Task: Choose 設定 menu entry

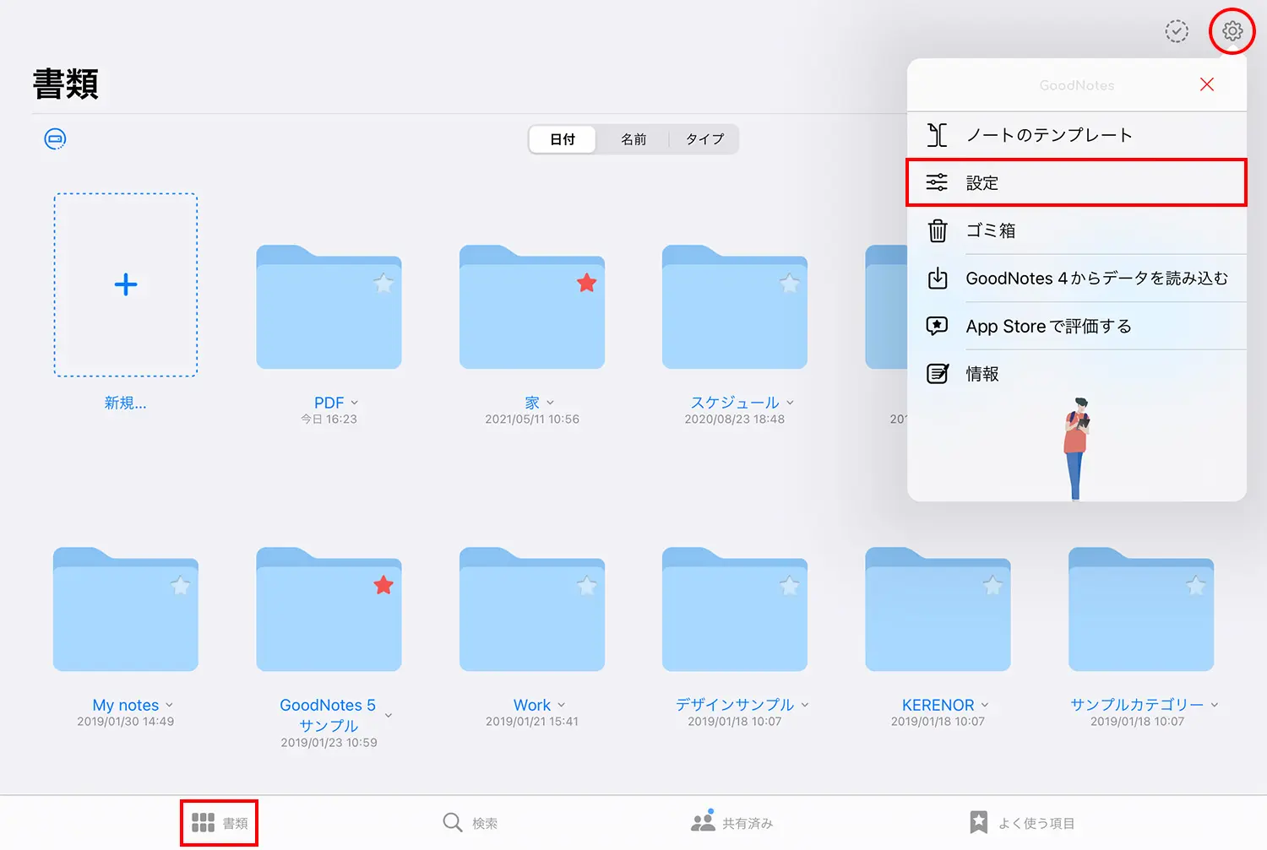Action: pos(1077,182)
